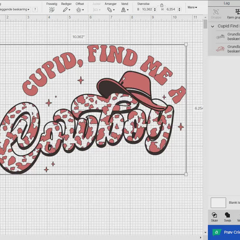Viewport: 240px width, 240px height.
Task: Open the Offset dropdown arrow
Action: [83, 10]
